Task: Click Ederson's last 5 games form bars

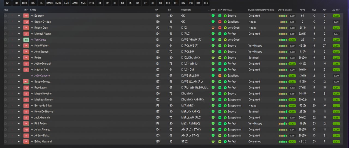Action: click(x=283, y=16)
